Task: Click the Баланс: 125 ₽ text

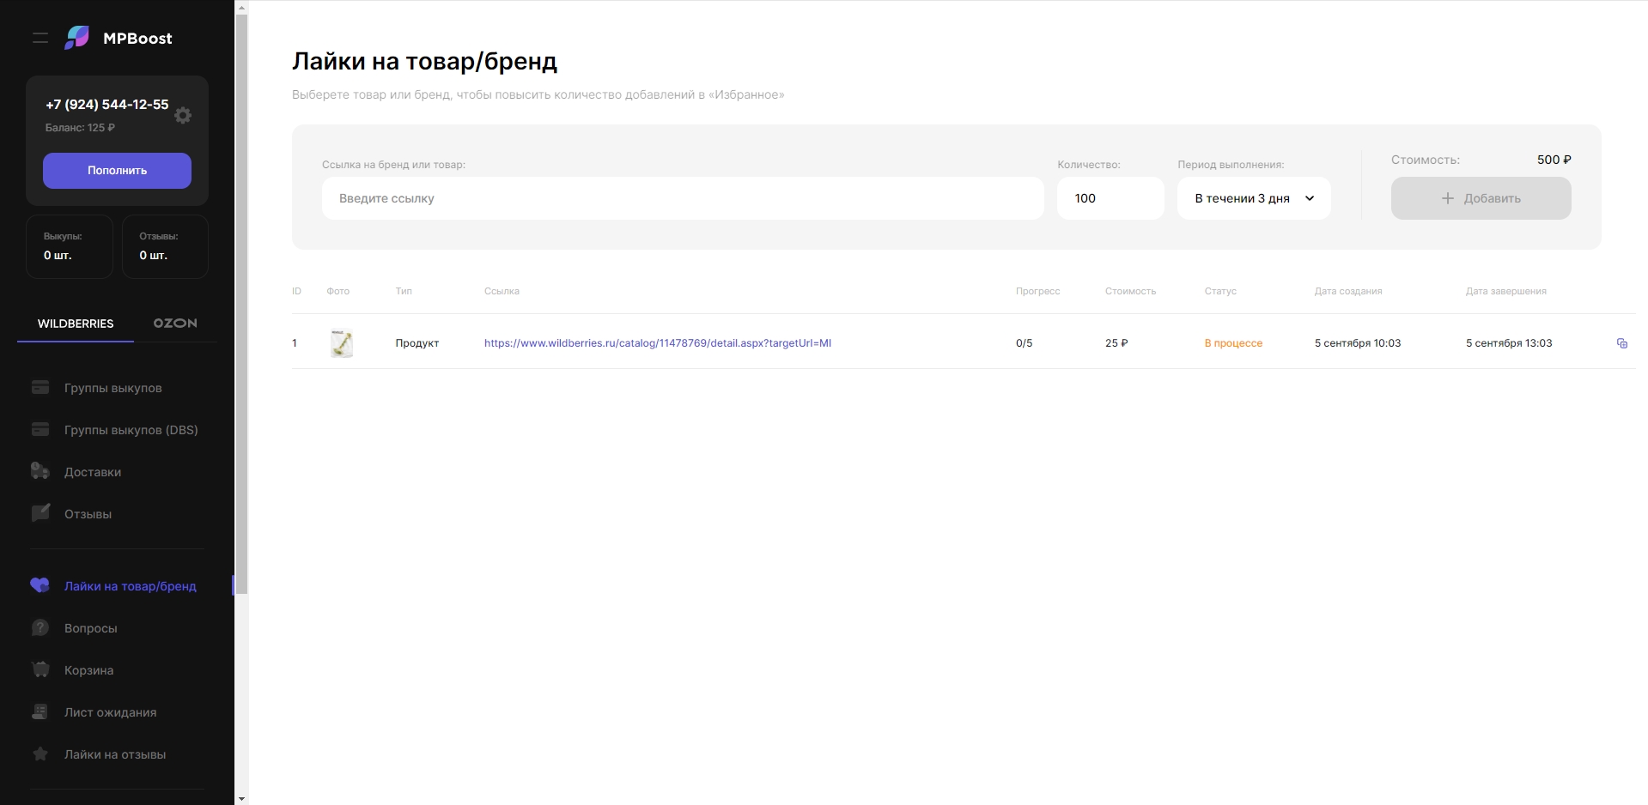Action: [x=80, y=128]
